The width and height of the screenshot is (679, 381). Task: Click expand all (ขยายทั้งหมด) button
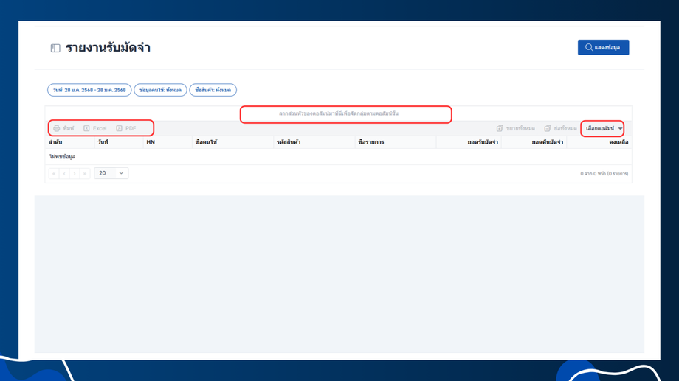coord(516,128)
